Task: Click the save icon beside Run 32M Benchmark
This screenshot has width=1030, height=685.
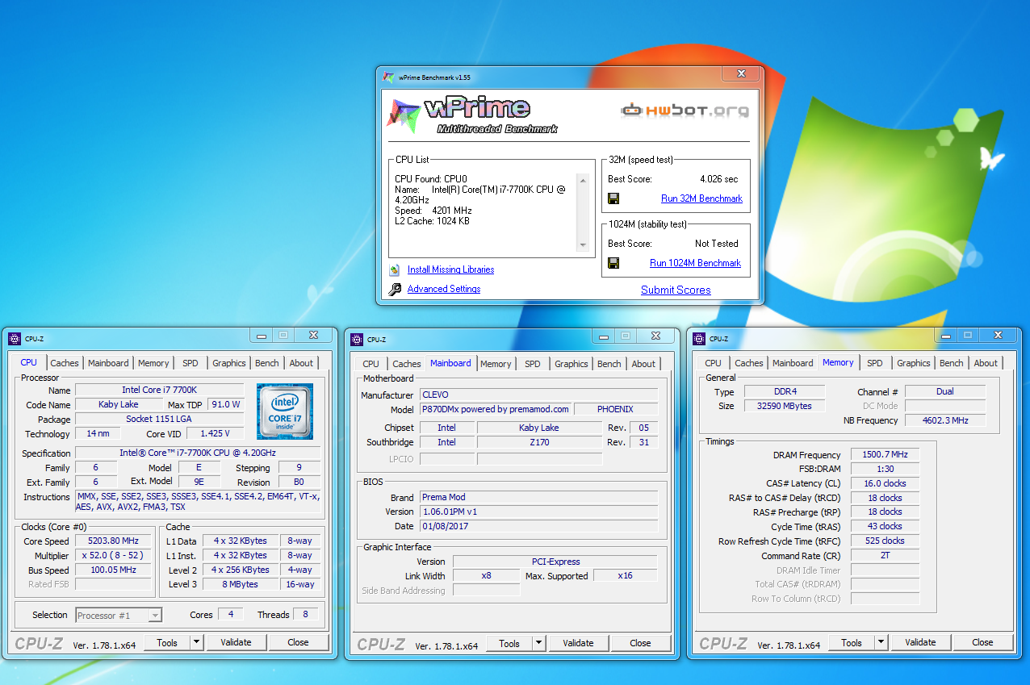Action: [x=613, y=198]
